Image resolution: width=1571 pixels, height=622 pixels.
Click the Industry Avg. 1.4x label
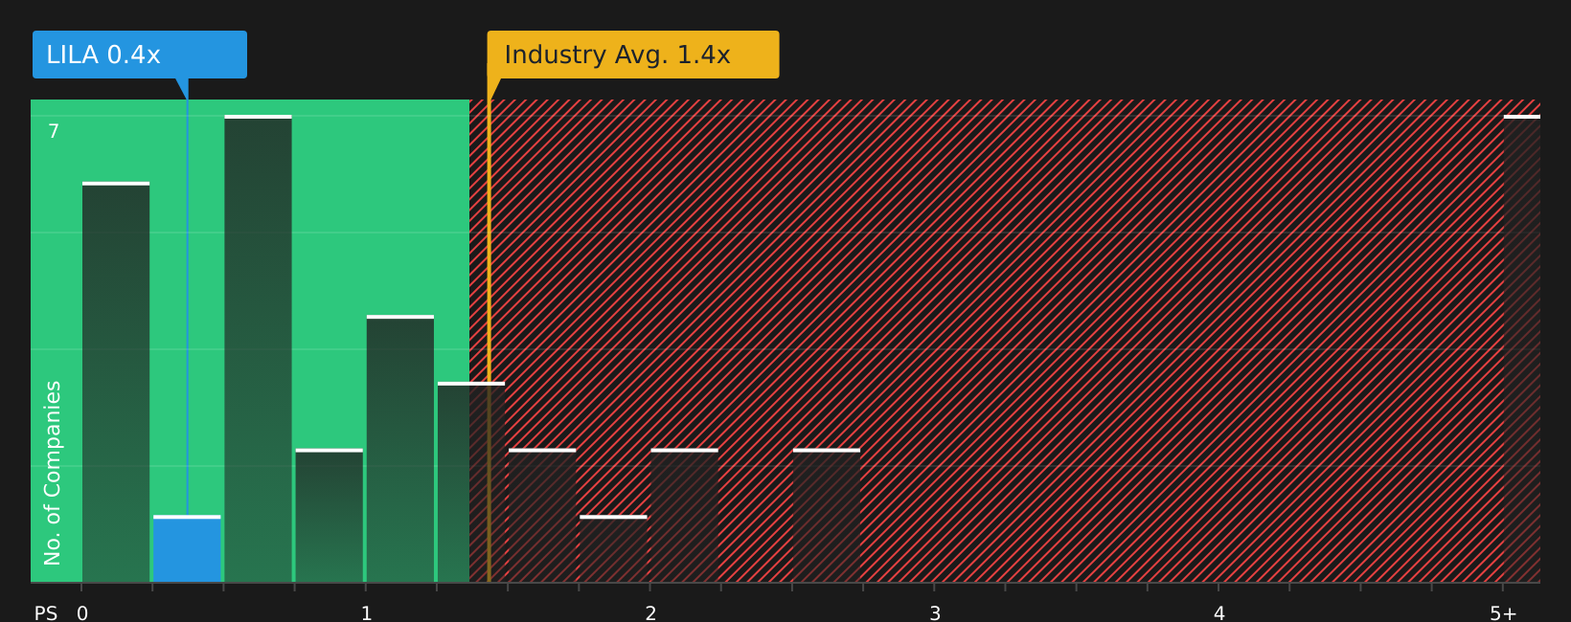(x=633, y=55)
